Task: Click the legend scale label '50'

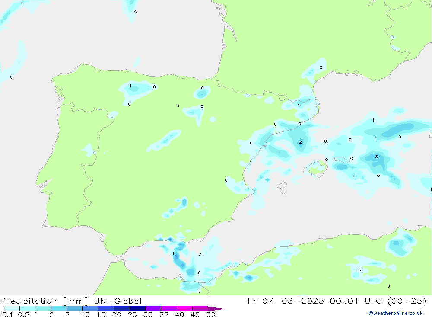Action: pos(211,314)
